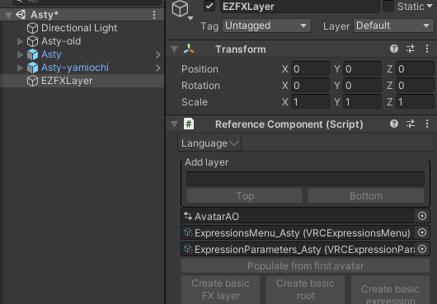Collapse the Transform component
The image size is (437, 304).
pos(175,49)
